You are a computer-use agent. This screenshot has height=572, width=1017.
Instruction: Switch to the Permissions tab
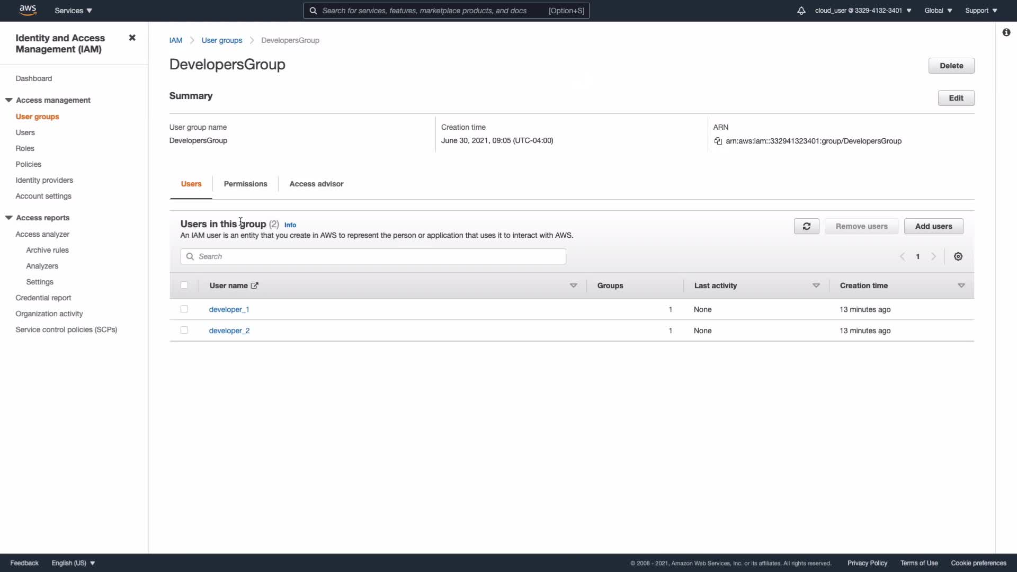click(x=245, y=184)
